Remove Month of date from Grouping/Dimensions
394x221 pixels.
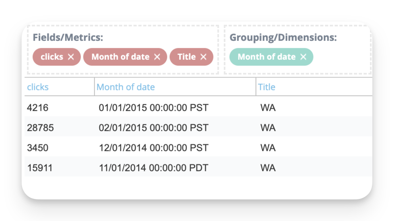303,57
